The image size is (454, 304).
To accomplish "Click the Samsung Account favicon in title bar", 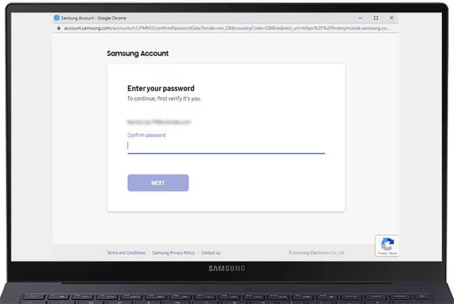I will 57,18.
